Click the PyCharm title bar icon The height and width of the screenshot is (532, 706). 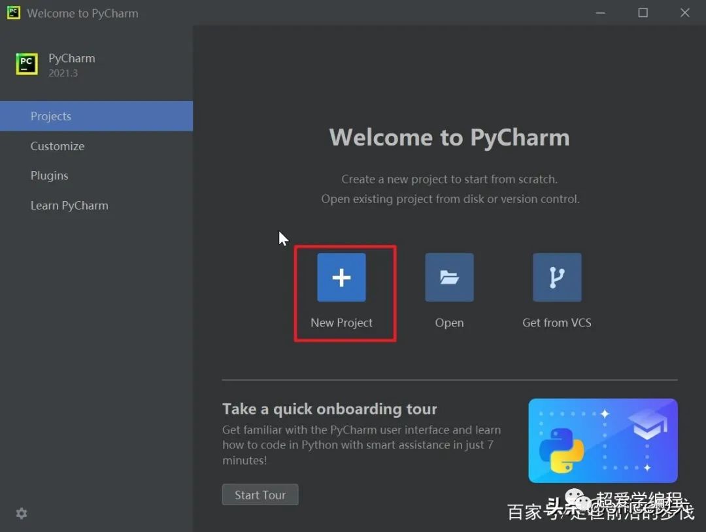point(14,12)
